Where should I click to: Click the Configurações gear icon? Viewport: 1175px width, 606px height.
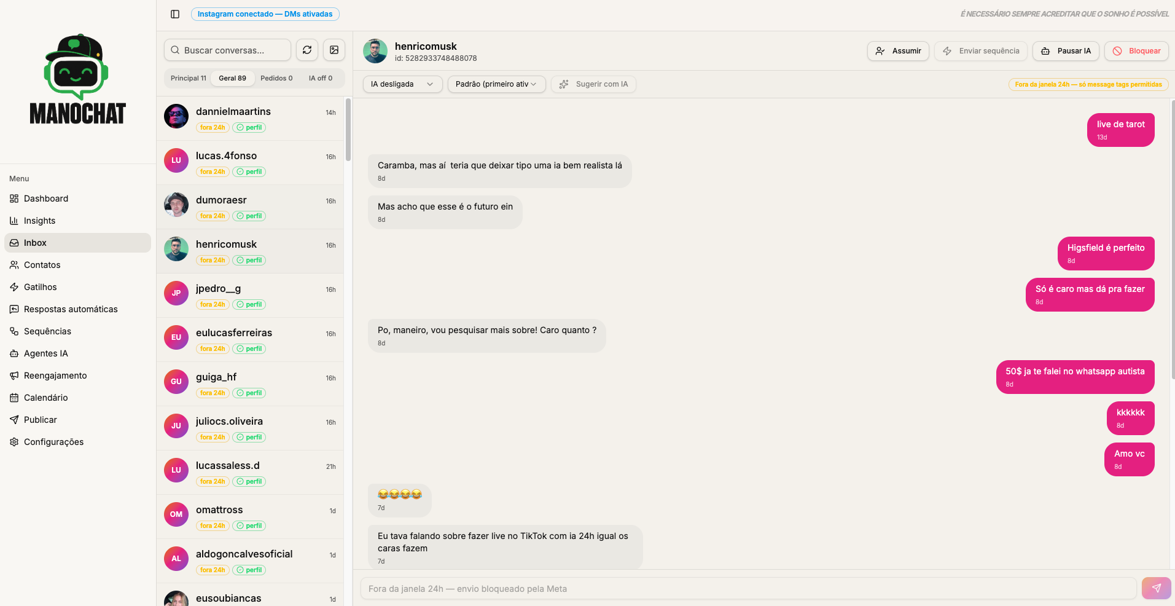14,442
